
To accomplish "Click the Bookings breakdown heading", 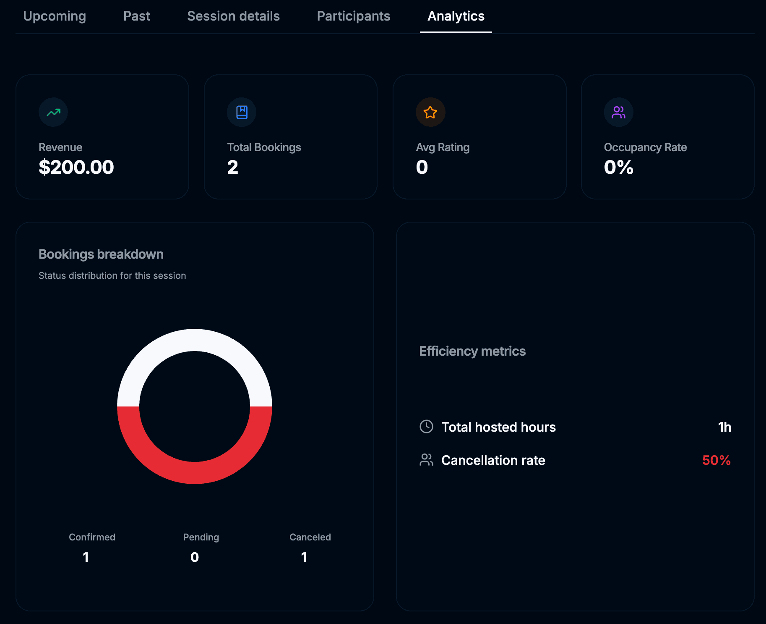I will [x=101, y=254].
